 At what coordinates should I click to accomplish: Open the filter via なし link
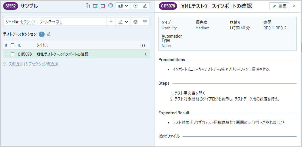[59, 22]
